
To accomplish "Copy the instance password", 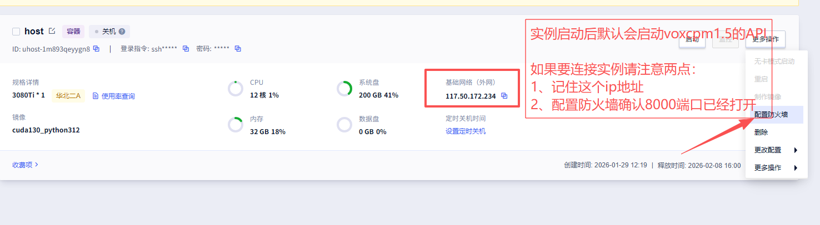I will pos(238,49).
